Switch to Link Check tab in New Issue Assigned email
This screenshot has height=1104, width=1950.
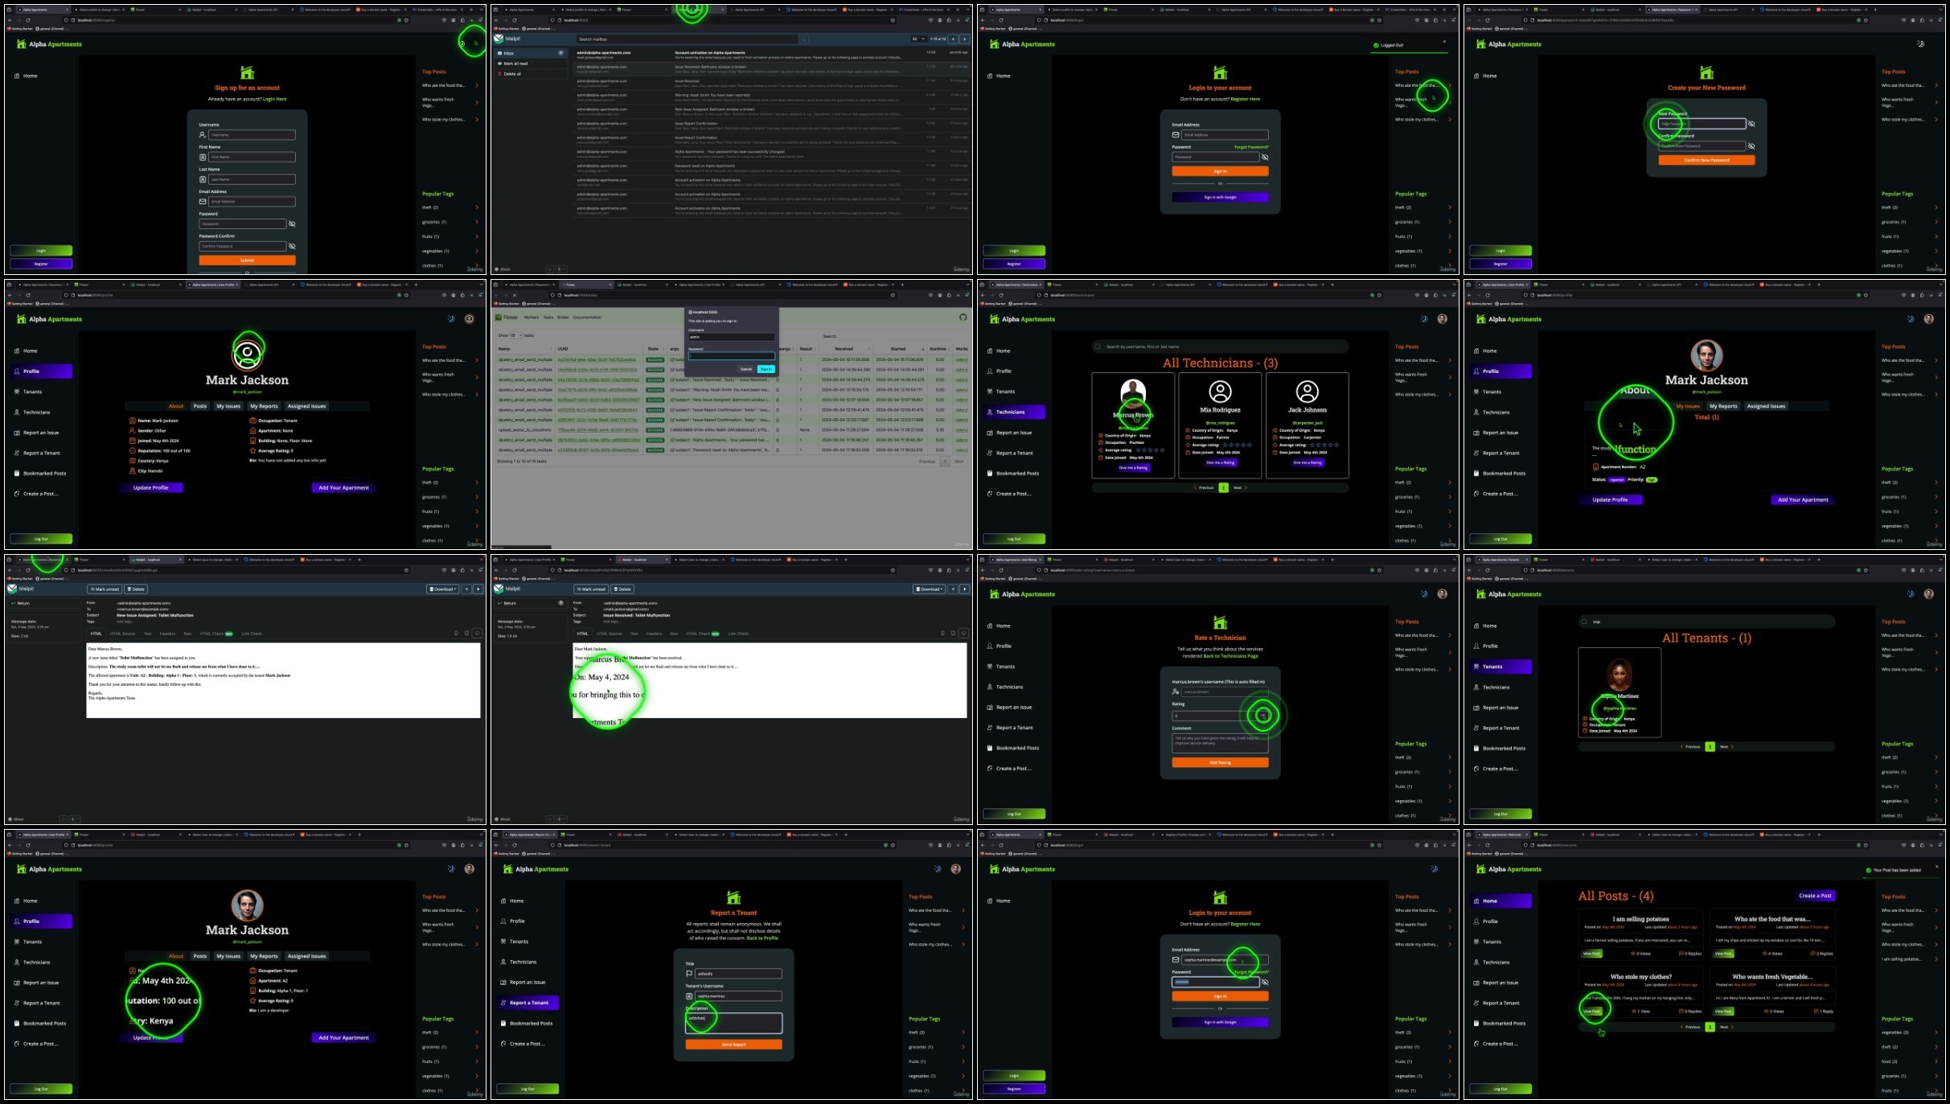point(252,634)
